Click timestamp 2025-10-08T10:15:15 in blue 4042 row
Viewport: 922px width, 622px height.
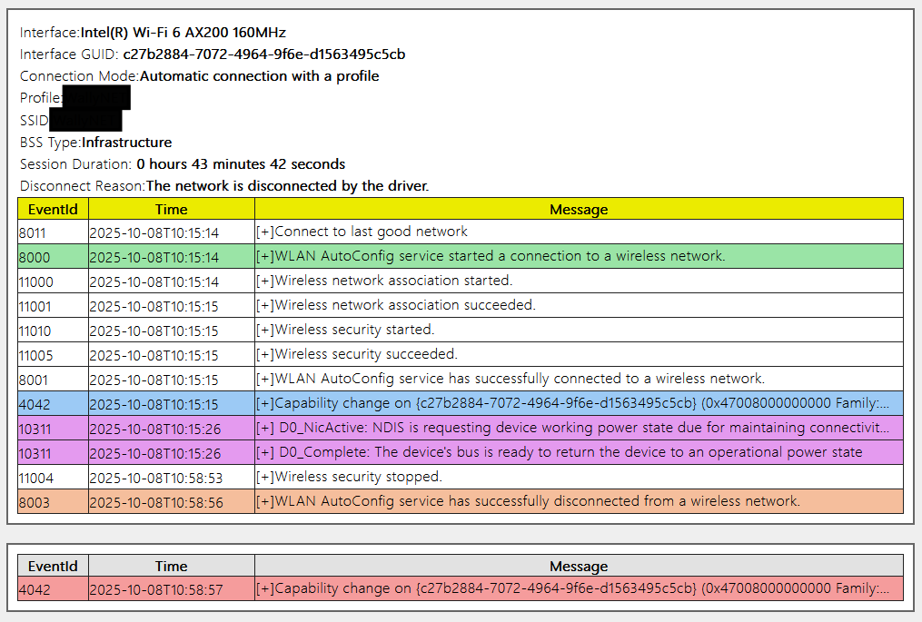pyautogui.click(x=154, y=404)
